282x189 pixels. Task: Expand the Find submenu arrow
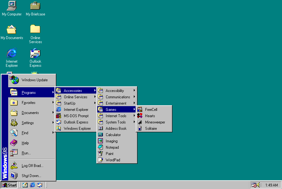[53, 133]
